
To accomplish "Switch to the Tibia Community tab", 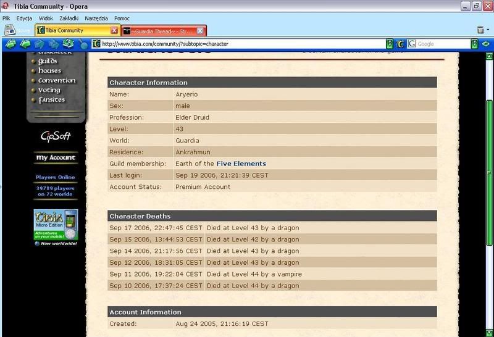I will (77, 30).
